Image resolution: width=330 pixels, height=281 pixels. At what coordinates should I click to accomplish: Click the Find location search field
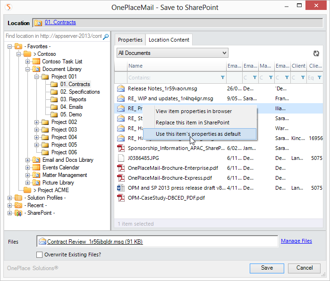coord(53,36)
